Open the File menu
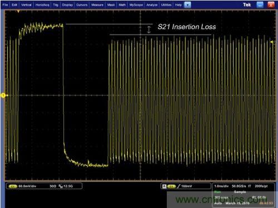278x208 pixels. [x=5, y=5]
